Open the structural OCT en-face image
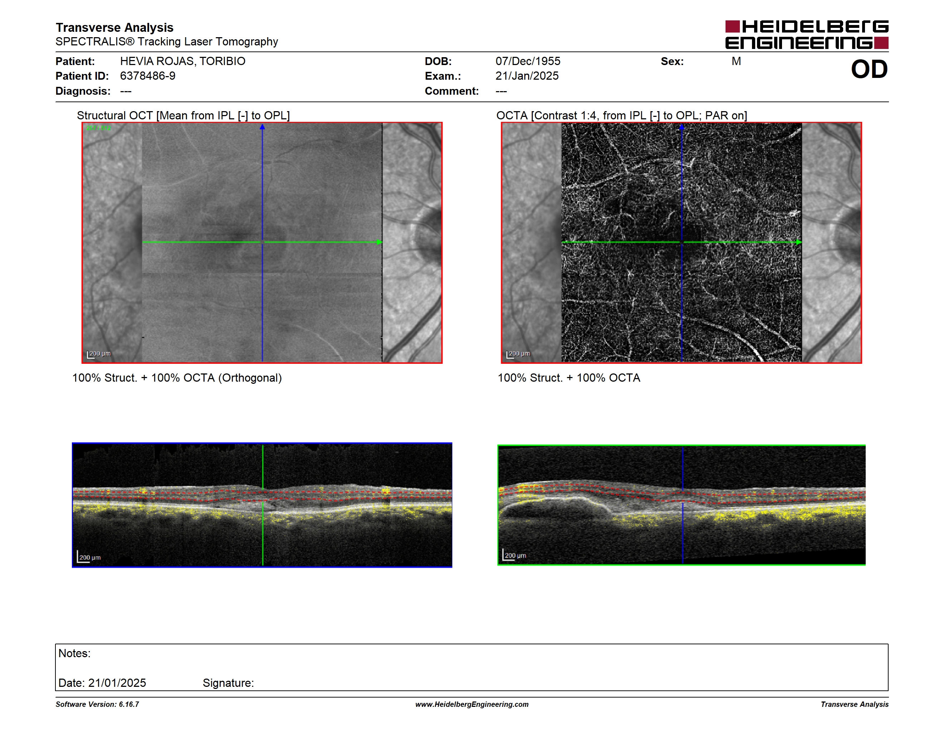Image resolution: width=944 pixels, height=729 pixels. coord(262,243)
